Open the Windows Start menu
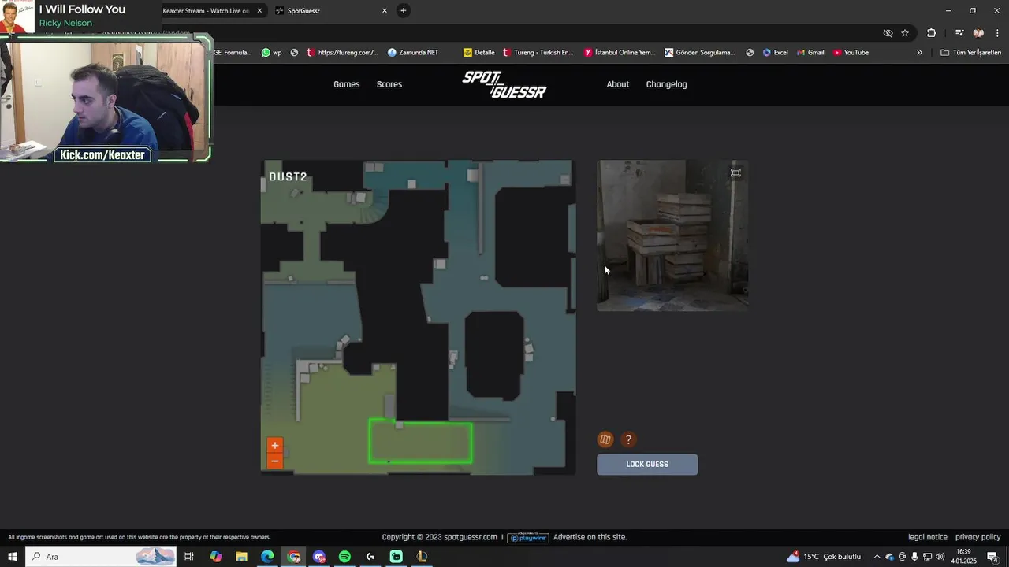 (x=12, y=557)
